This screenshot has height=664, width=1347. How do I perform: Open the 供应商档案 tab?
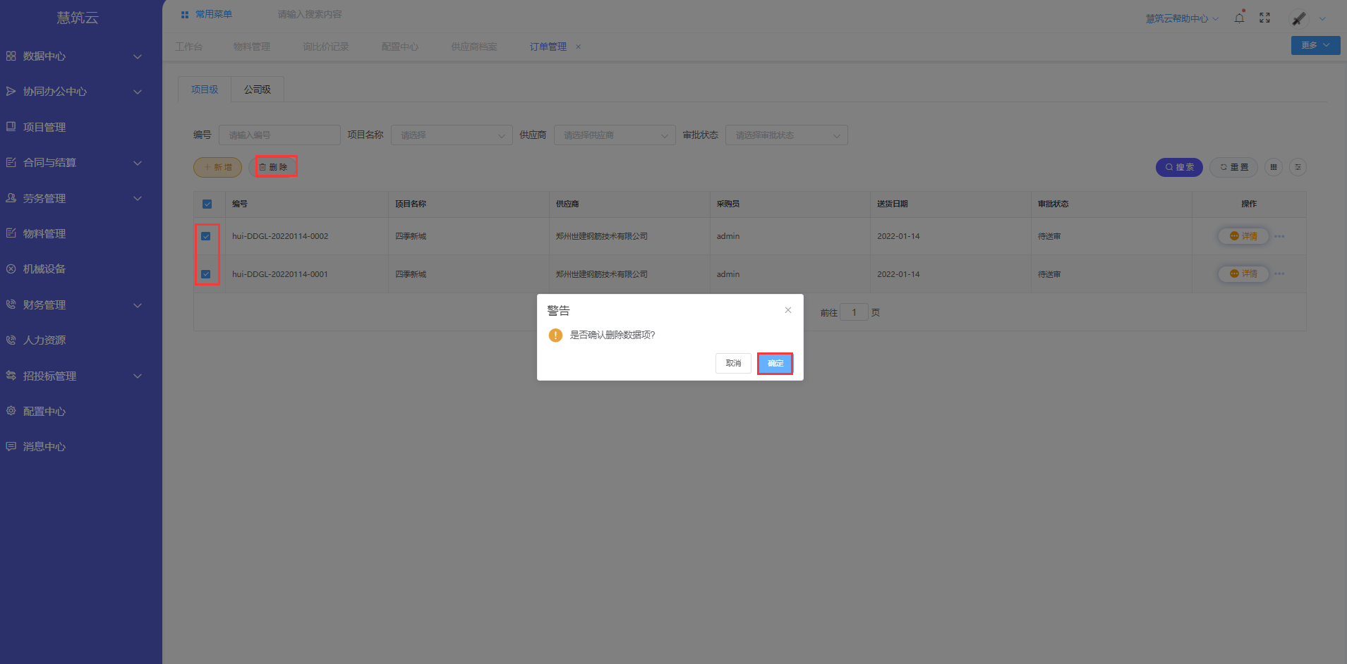(474, 47)
